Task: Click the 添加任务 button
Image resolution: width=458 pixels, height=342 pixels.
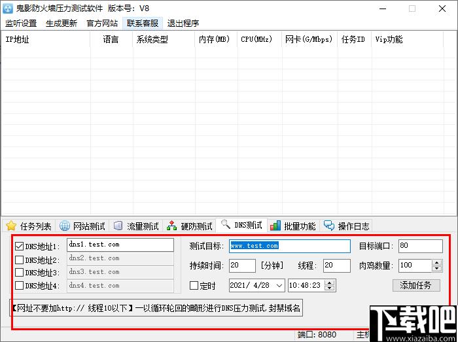Action: (x=416, y=285)
